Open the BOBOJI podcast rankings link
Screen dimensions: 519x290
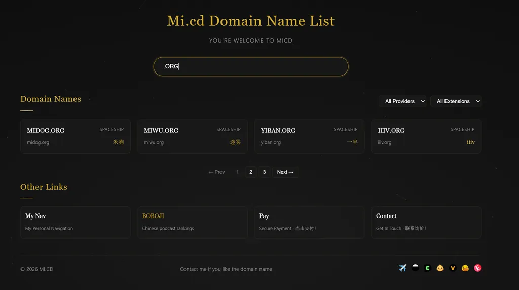(192, 222)
